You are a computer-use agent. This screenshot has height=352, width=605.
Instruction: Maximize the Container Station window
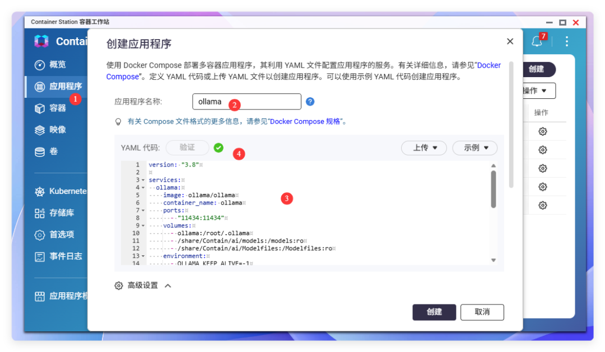[562, 22]
